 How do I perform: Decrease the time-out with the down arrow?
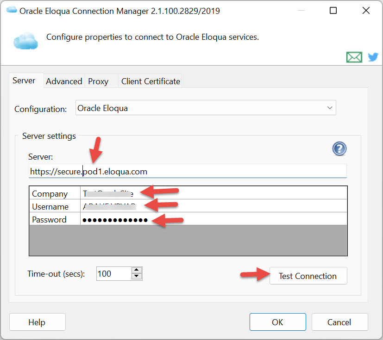coord(137,277)
